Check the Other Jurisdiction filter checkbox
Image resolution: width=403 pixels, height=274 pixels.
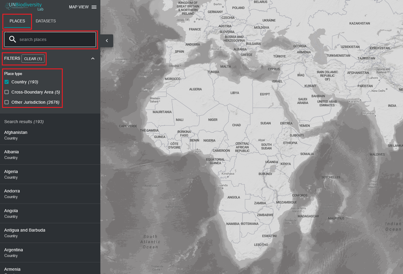pyautogui.click(x=7, y=102)
